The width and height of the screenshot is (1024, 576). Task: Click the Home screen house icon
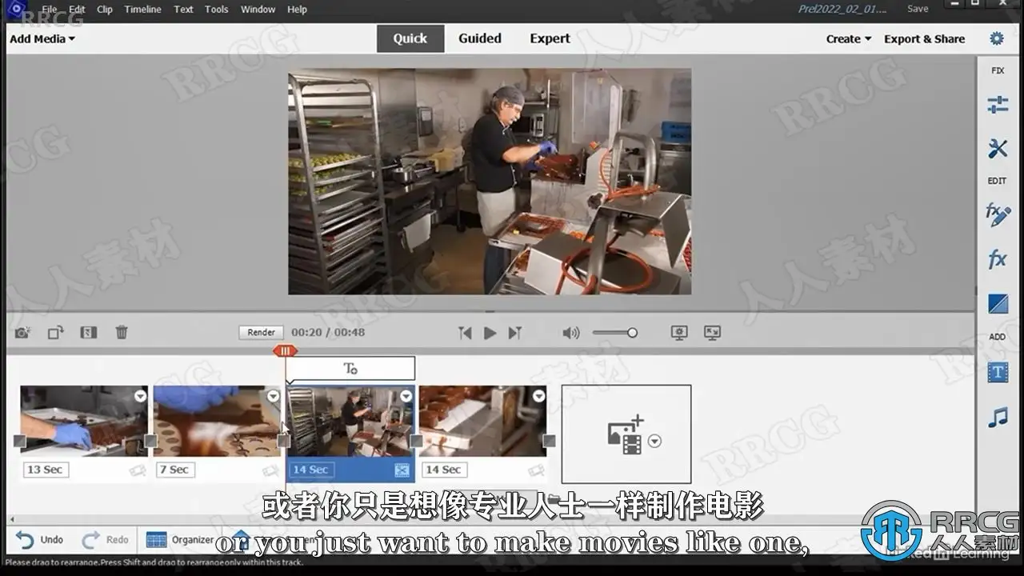click(241, 538)
